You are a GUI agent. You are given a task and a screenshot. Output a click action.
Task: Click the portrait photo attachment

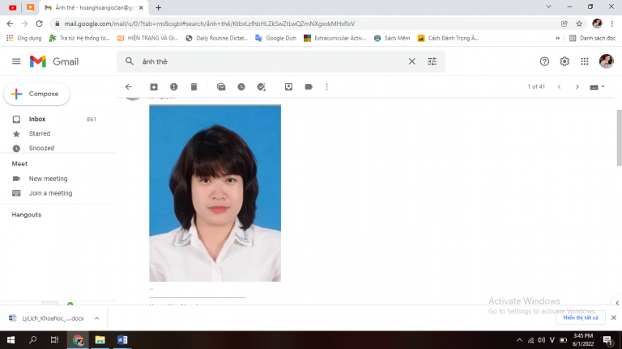(215, 192)
